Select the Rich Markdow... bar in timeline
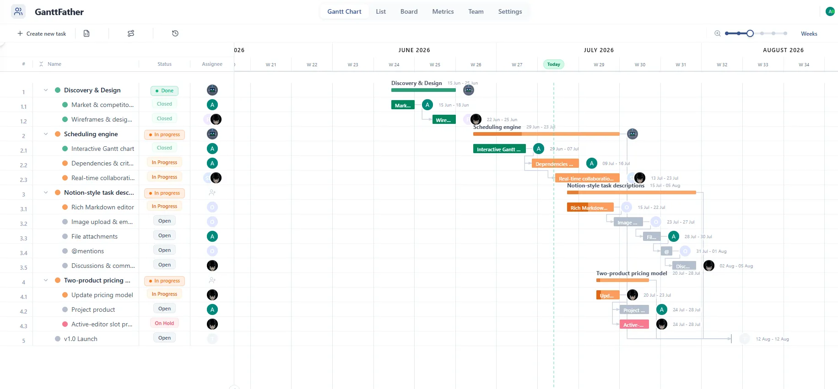 590,208
